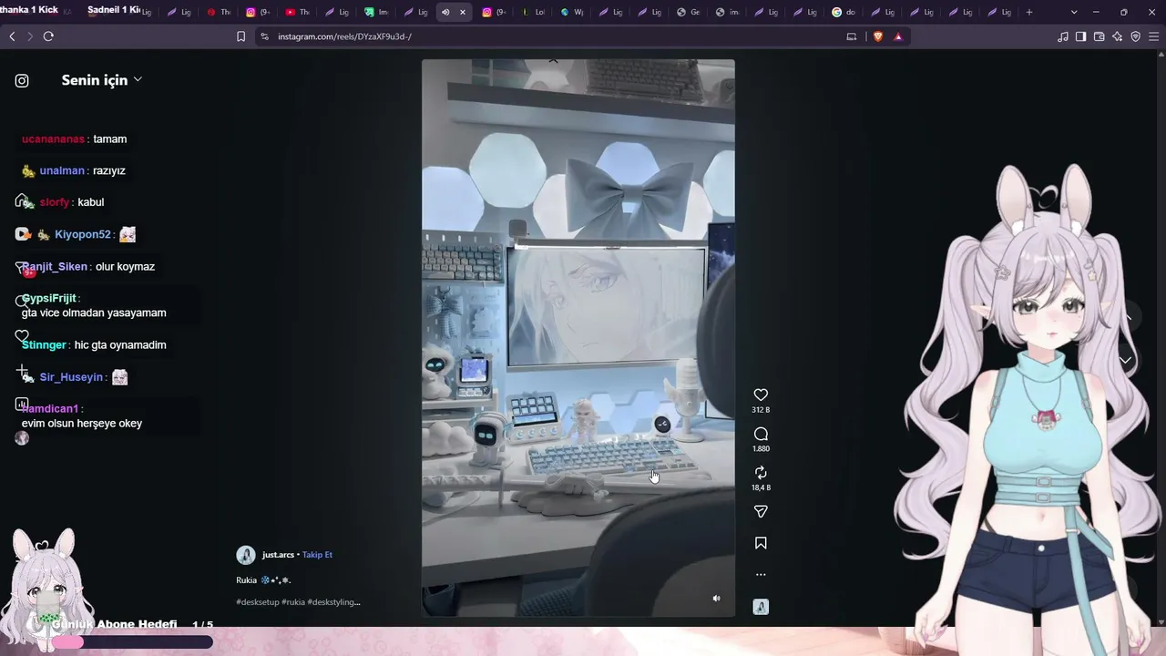Open the reel's three-dots more options
The height and width of the screenshot is (656, 1166).
click(x=761, y=575)
